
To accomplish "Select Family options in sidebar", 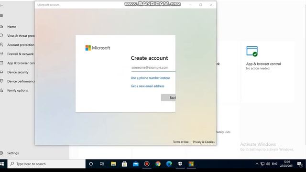I will (x=17, y=90).
